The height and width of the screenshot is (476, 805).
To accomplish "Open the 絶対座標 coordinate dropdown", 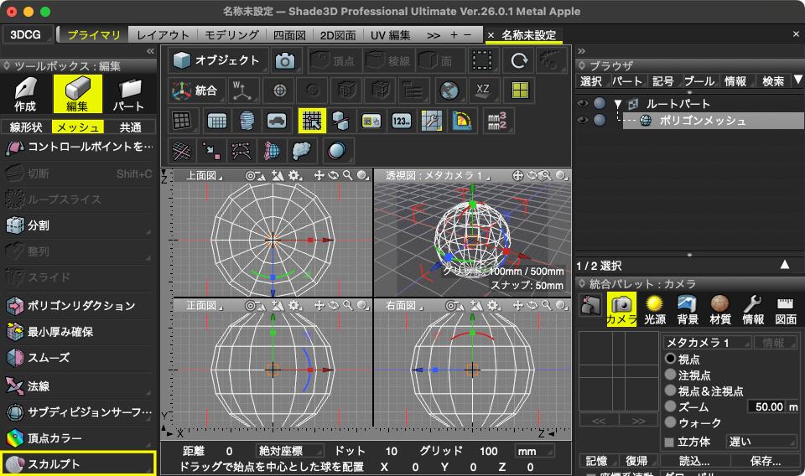I will 291,452.
